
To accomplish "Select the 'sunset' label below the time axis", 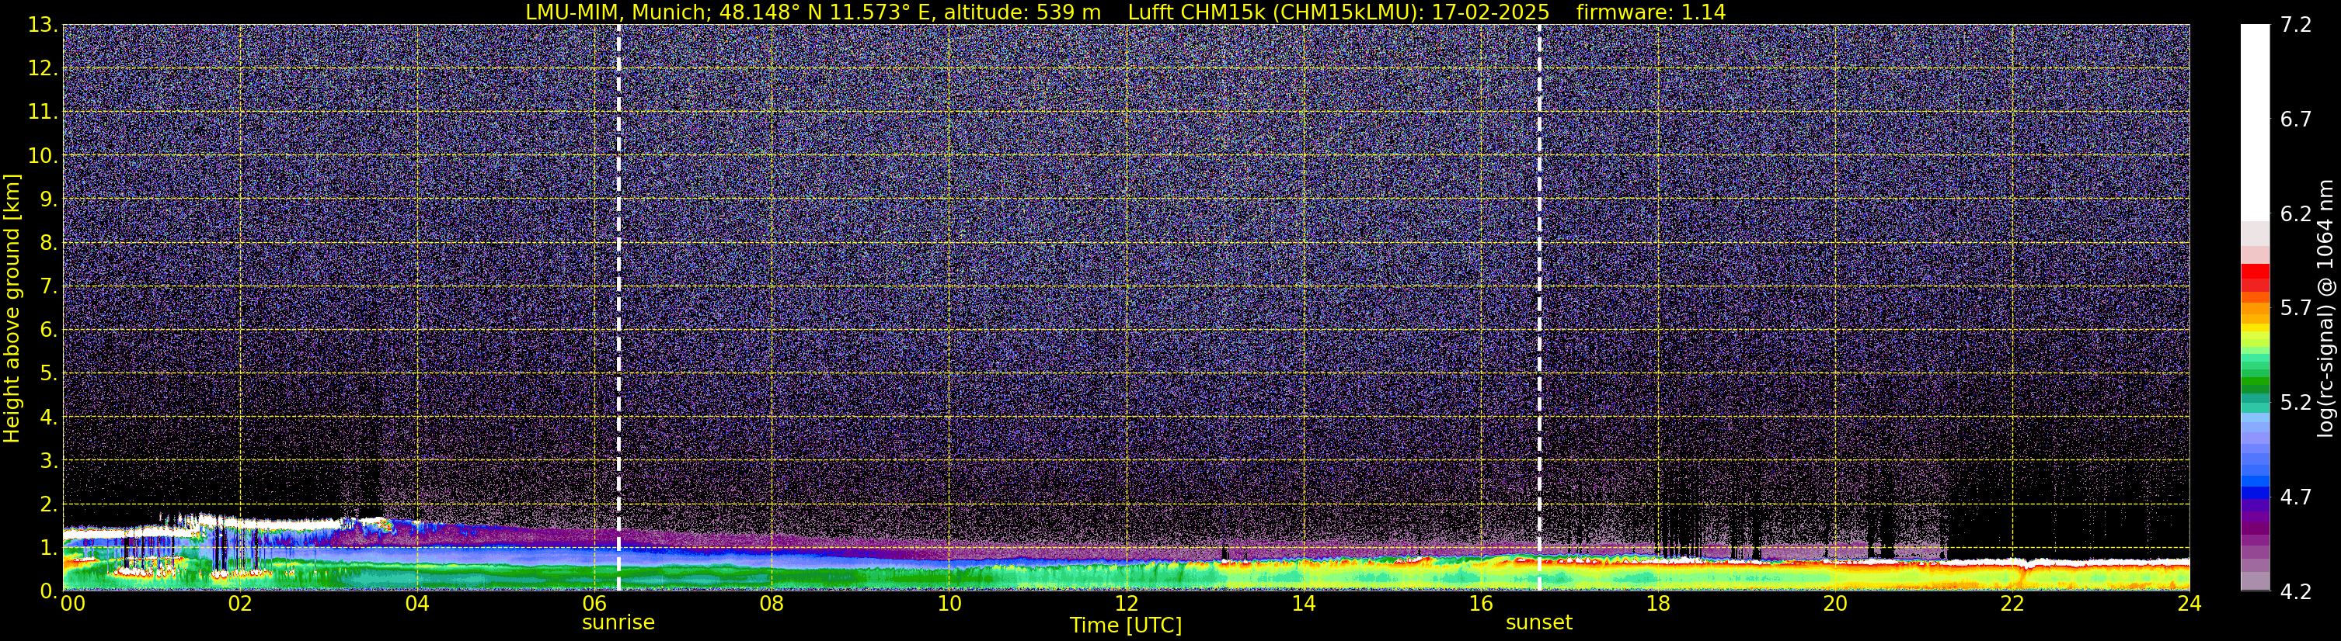I will point(1538,623).
